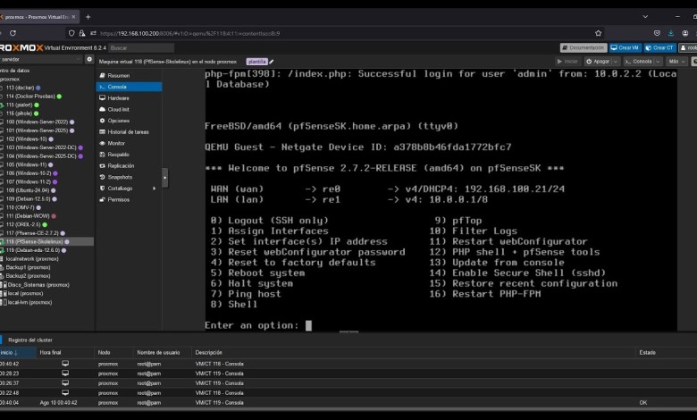Click the Pocket save icon

pos(657,33)
